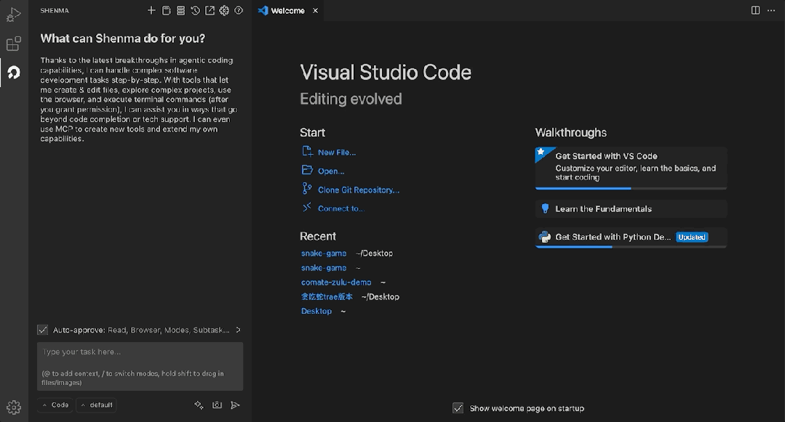The image size is (785, 422).
Task: Click the send message arrow icon
Action: [235, 405]
